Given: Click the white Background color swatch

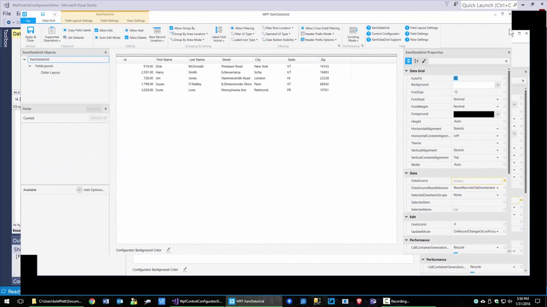Looking at the screenshot, I should (x=473, y=84).
